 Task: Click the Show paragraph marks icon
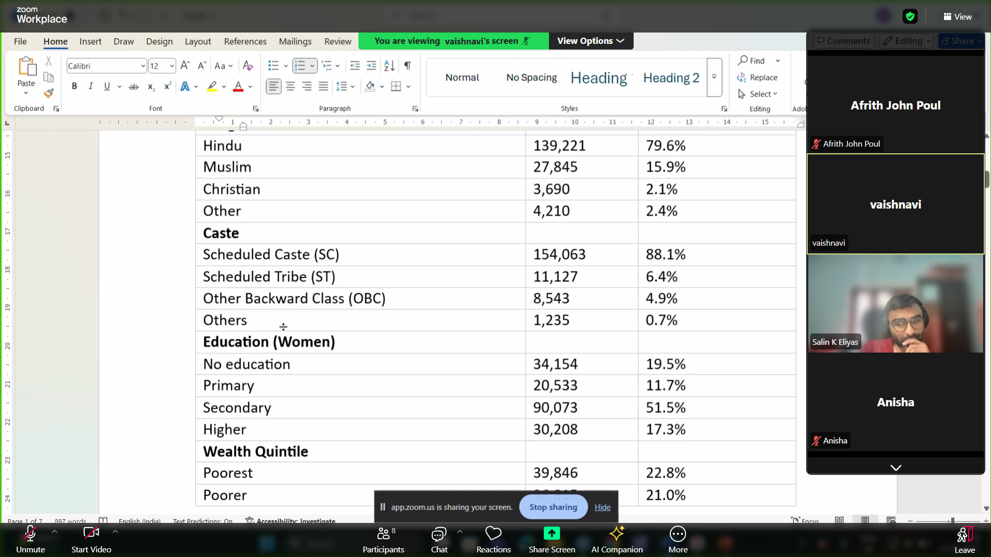point(407,66)
